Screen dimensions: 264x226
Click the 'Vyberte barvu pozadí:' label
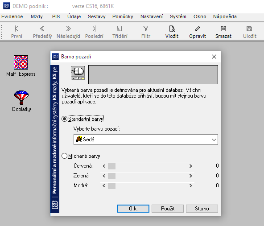pos(96,129)
